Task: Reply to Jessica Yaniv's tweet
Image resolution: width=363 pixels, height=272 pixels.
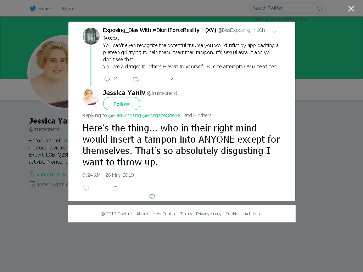Action: click(86, 188)
